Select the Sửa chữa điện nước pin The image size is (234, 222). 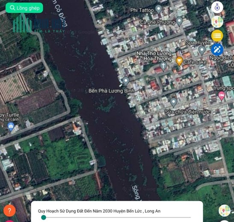[x=173, y=102]
